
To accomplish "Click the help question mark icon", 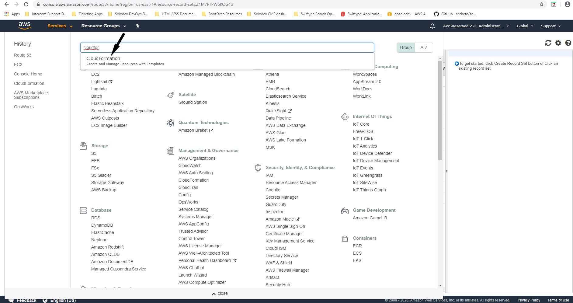I will 568,43.
